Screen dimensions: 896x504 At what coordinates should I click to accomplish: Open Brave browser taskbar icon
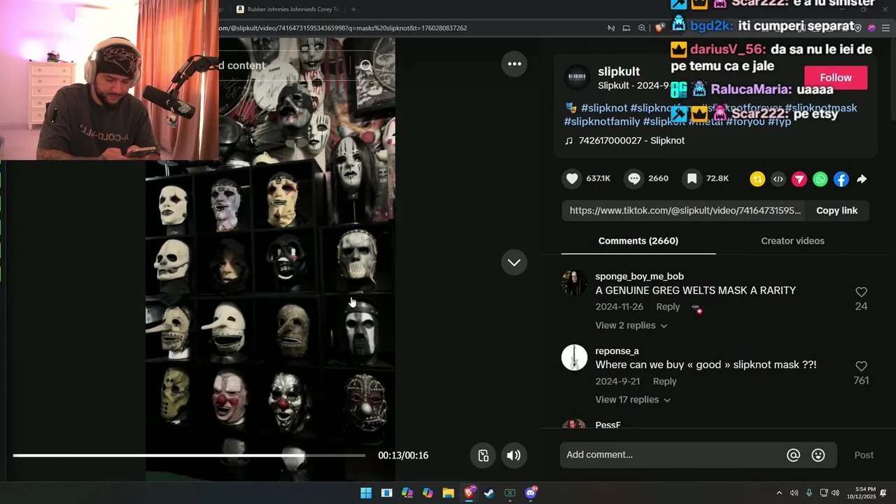click(x=469, y=493)
